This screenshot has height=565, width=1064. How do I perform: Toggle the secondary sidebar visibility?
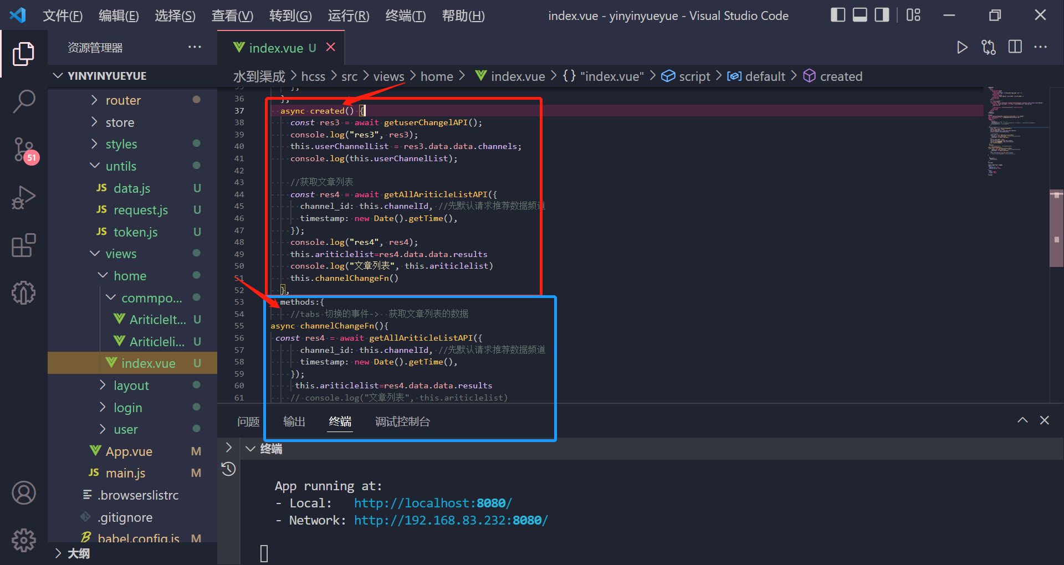881,15
